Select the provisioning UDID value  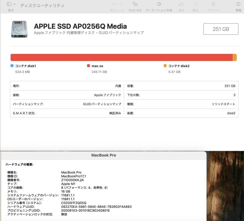click(86, 211)
